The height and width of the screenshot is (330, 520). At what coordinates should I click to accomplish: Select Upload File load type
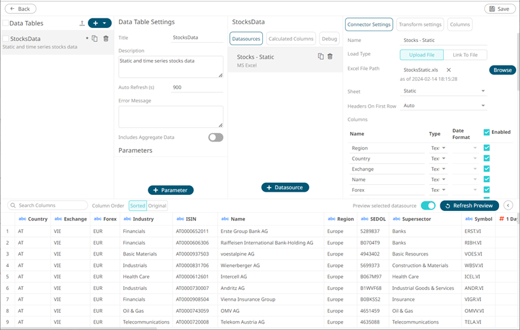point(421,55)
